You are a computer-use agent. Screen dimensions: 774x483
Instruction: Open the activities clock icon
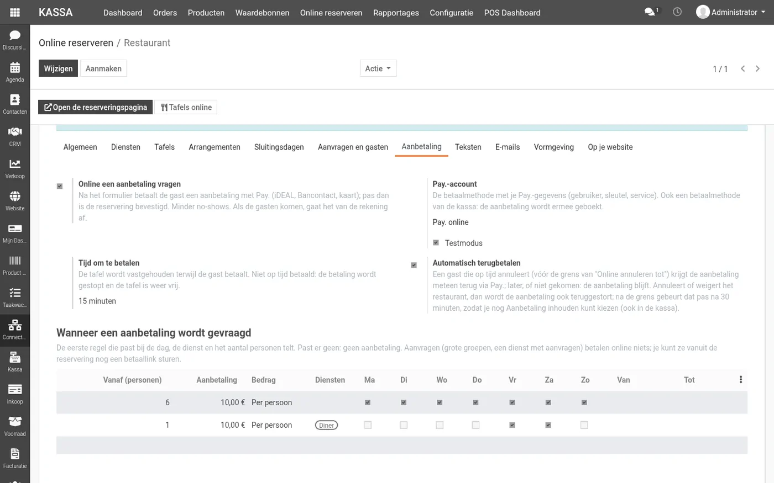click(677, 12)
